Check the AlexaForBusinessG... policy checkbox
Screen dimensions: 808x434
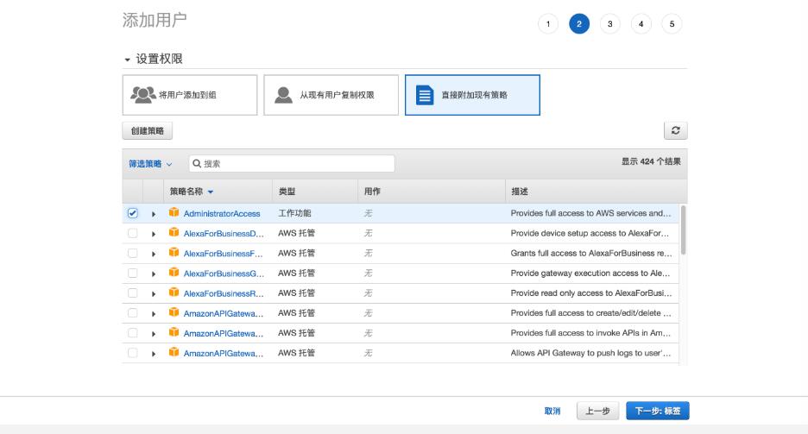click(132, 273)
